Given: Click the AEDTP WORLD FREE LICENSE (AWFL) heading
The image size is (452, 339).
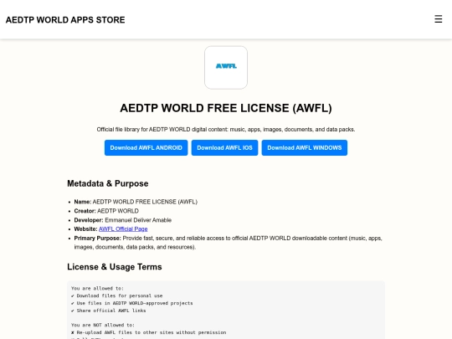Looking at the screenshot, I should point(226,108).
